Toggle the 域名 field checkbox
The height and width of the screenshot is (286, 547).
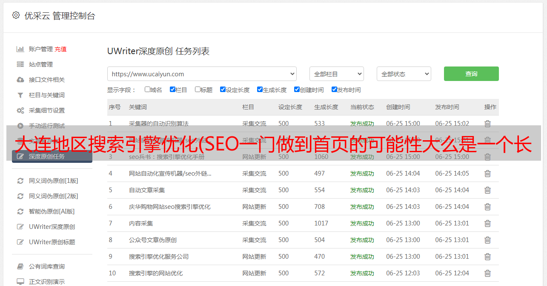(147, 90)
